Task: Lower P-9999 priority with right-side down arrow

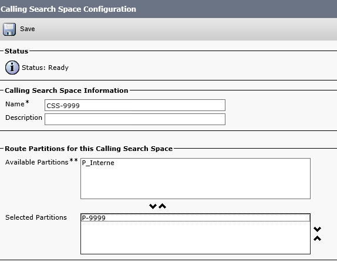Action: coord(317,229)
